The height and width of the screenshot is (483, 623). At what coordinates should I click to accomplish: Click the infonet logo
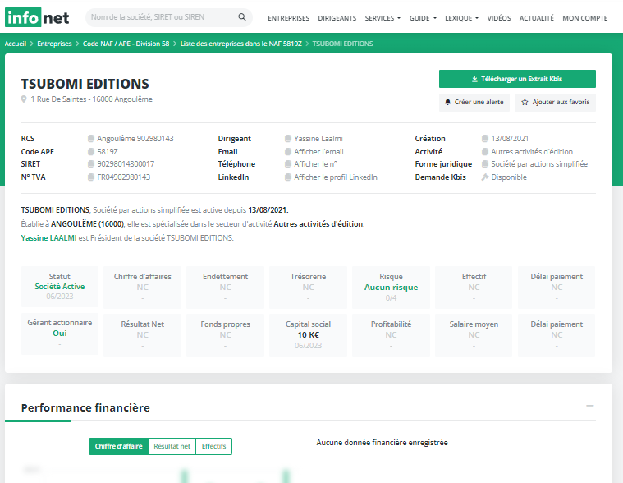(37, 17)
